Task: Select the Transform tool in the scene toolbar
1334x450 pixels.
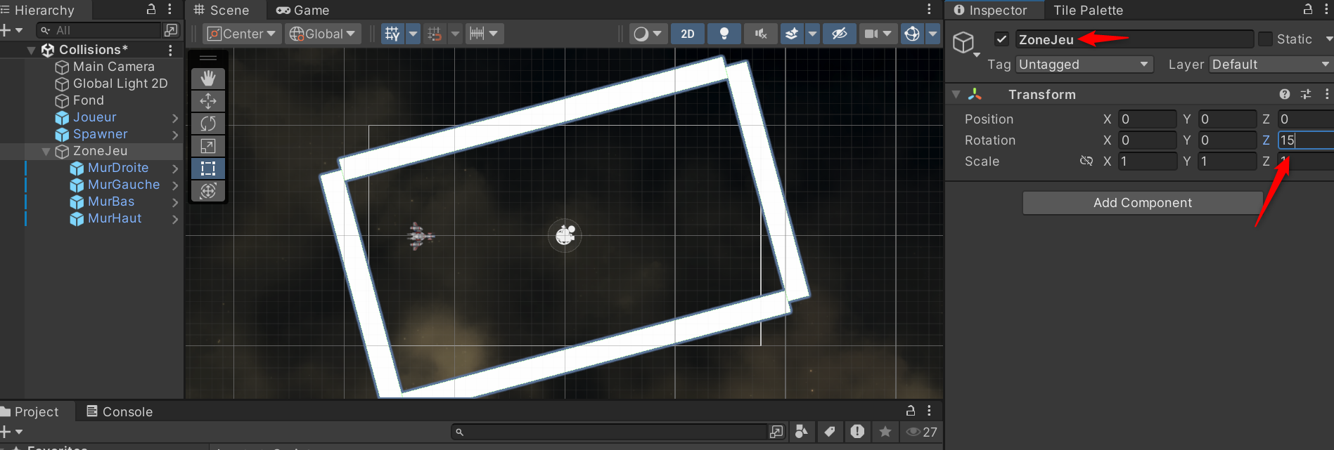Action: click(208, 191)
